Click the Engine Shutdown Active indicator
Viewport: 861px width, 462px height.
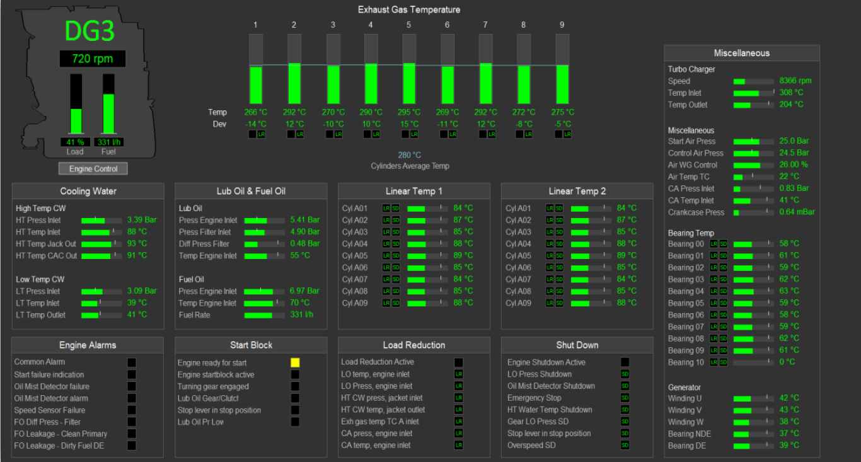click(x=625, y=362)
